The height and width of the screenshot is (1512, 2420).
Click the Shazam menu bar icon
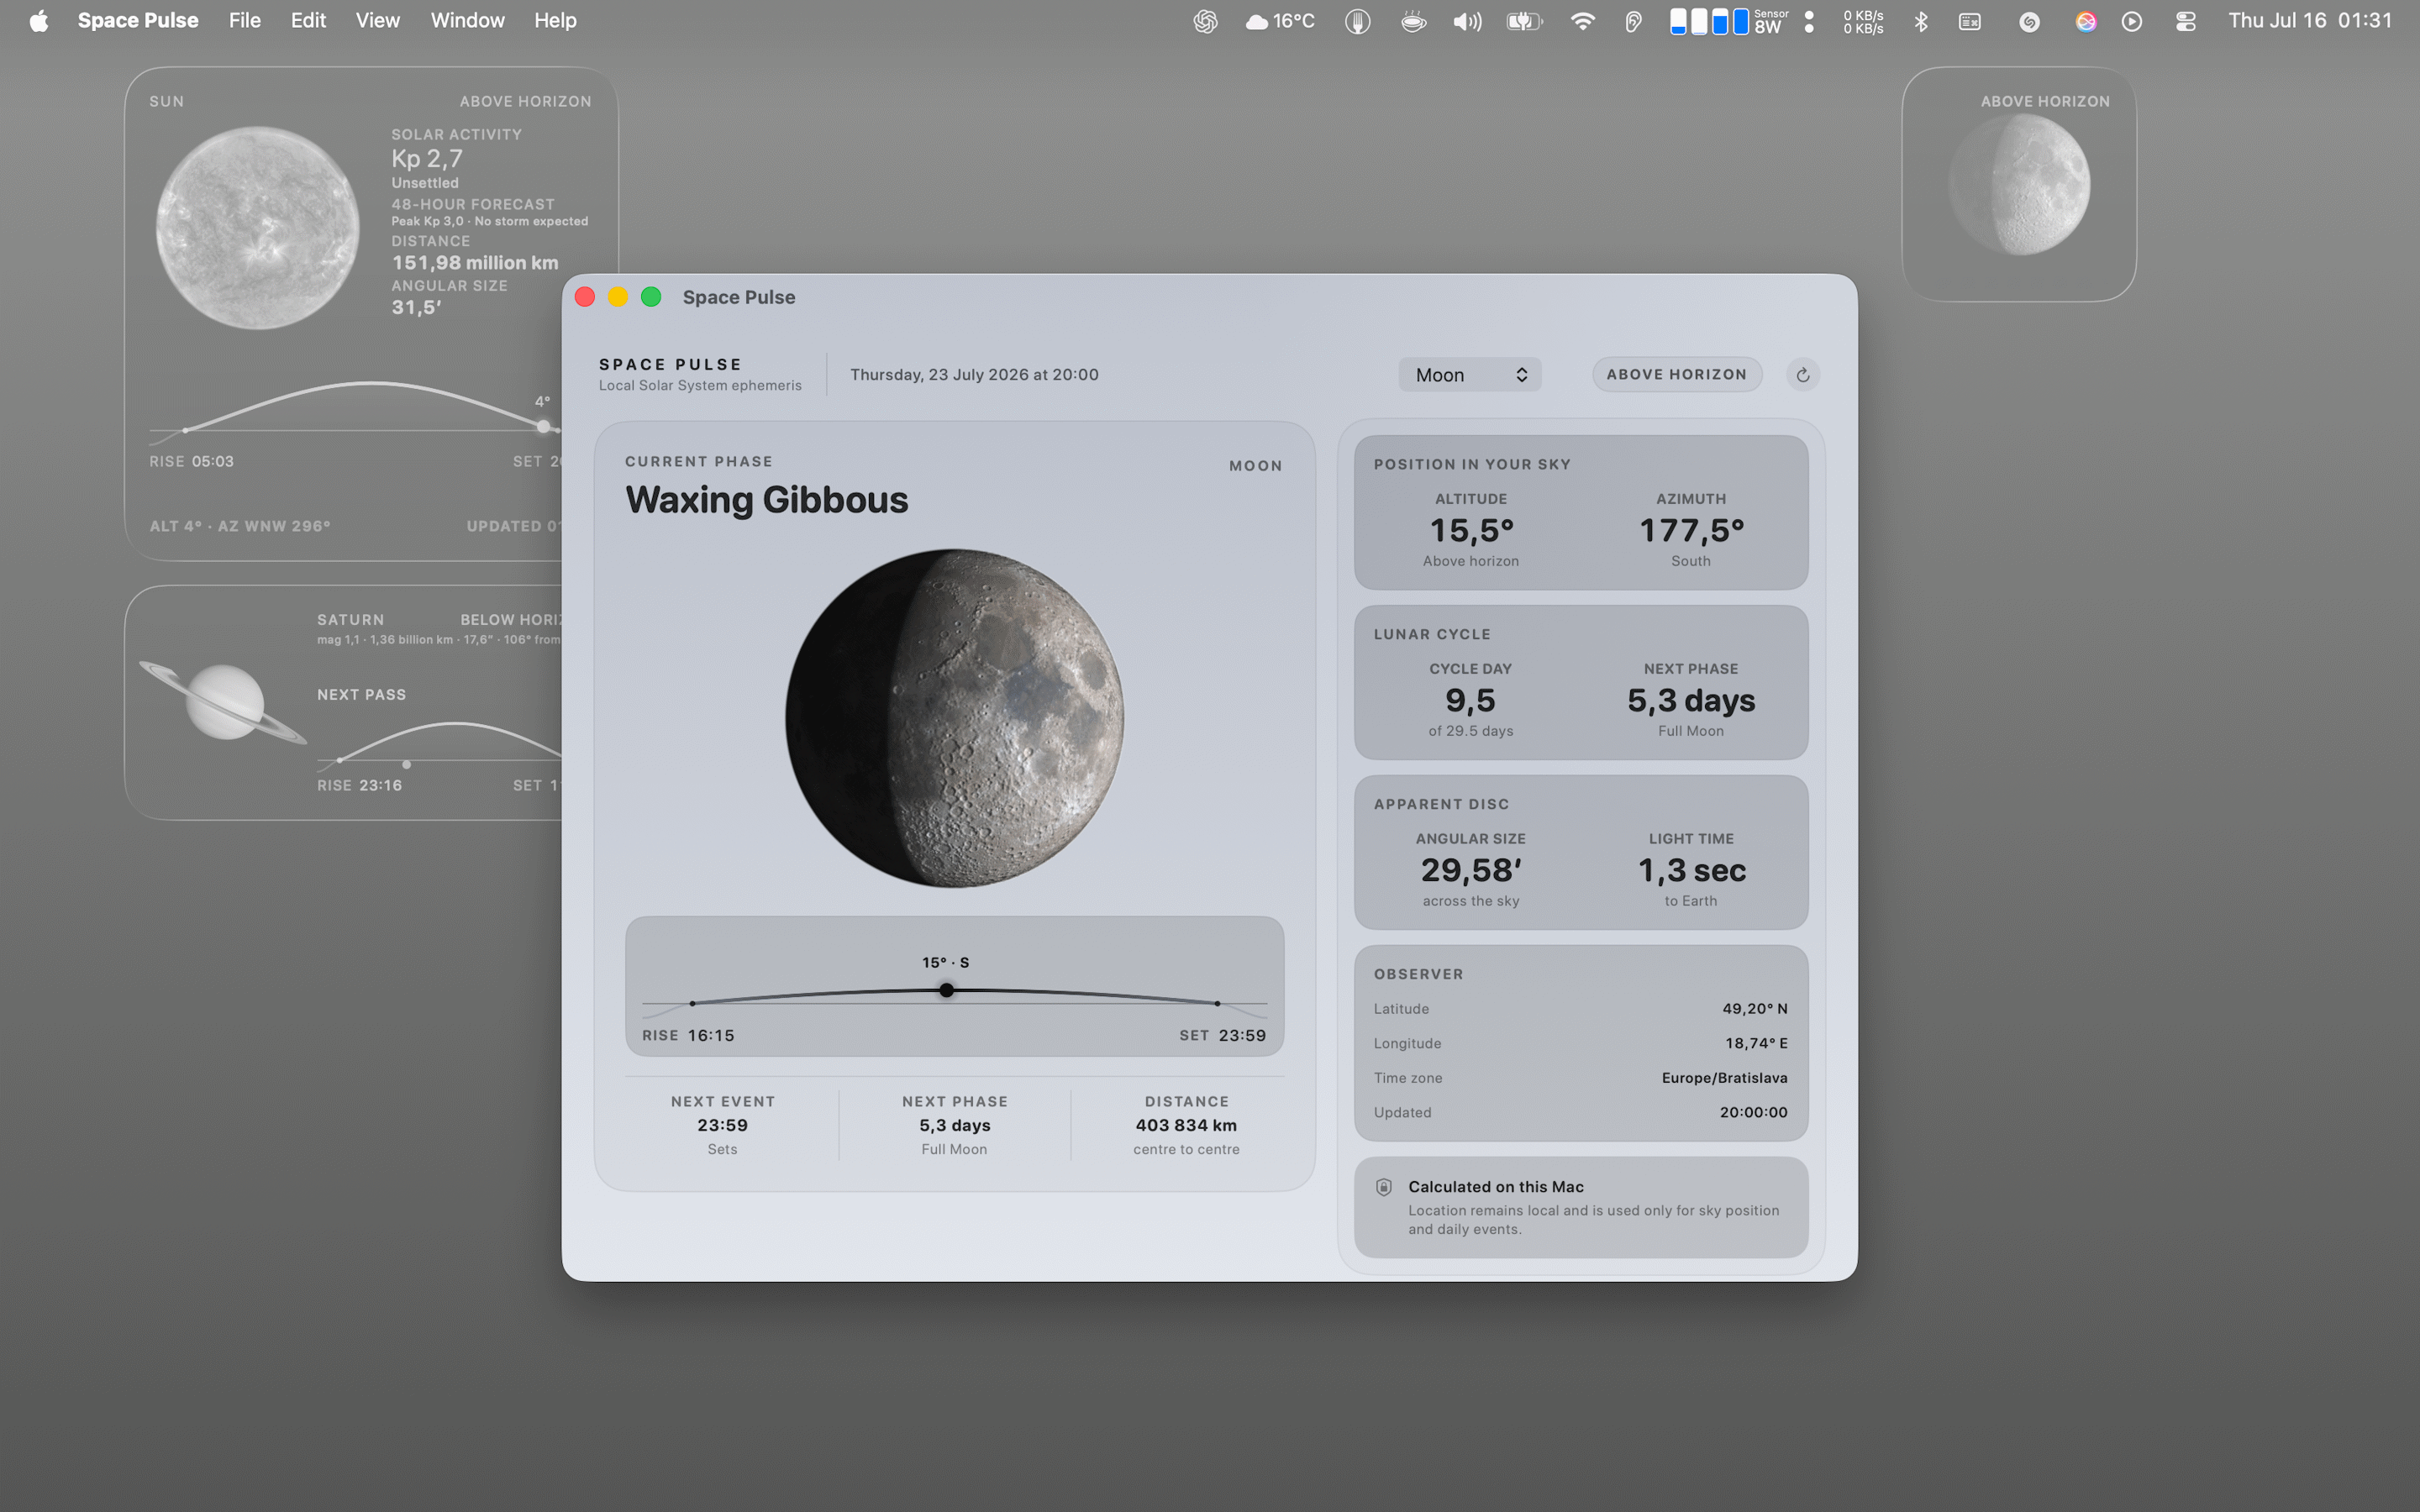[x=2029, y=21]
